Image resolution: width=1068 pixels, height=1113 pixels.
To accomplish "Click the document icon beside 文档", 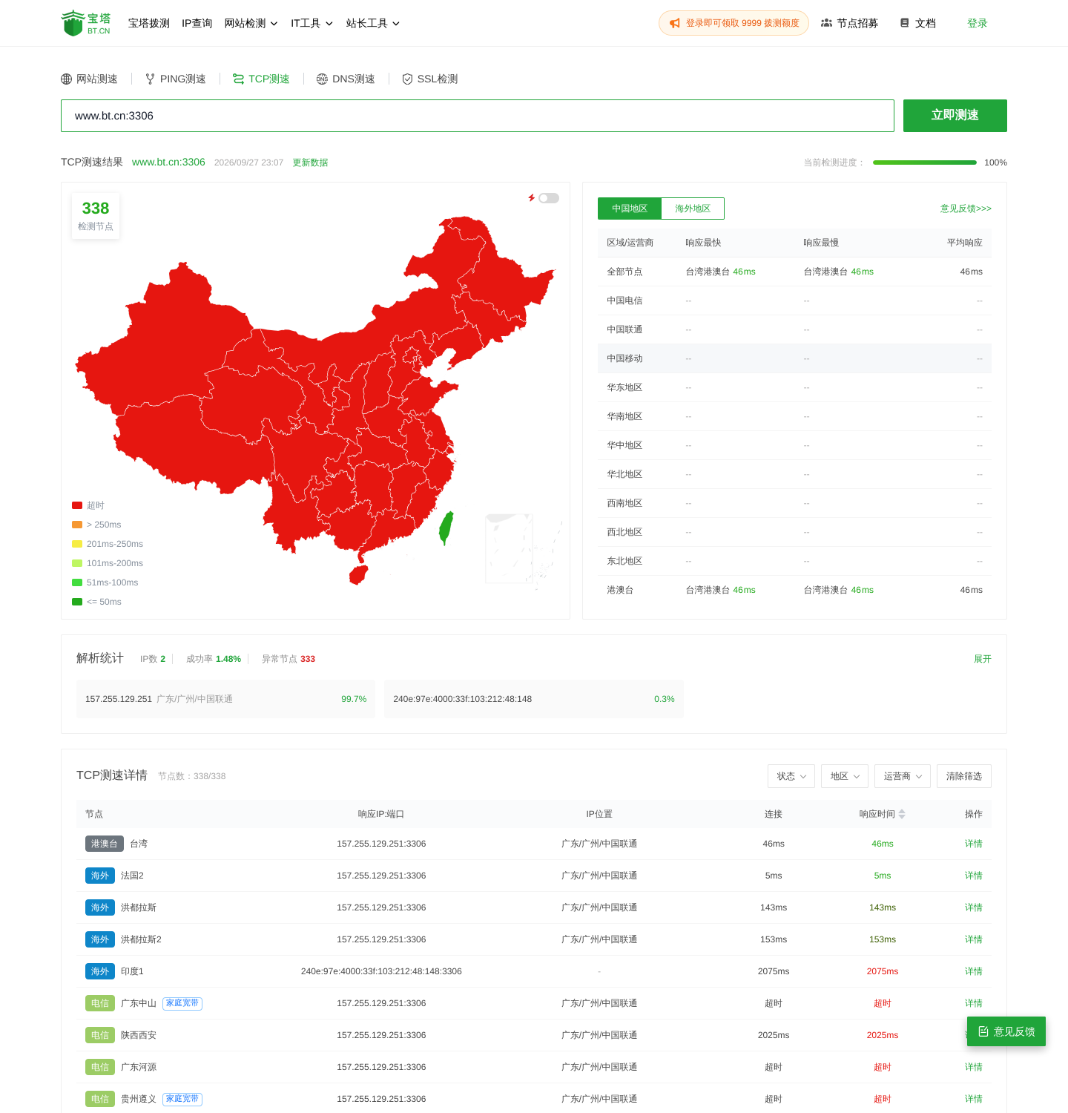I will (905, 23).
